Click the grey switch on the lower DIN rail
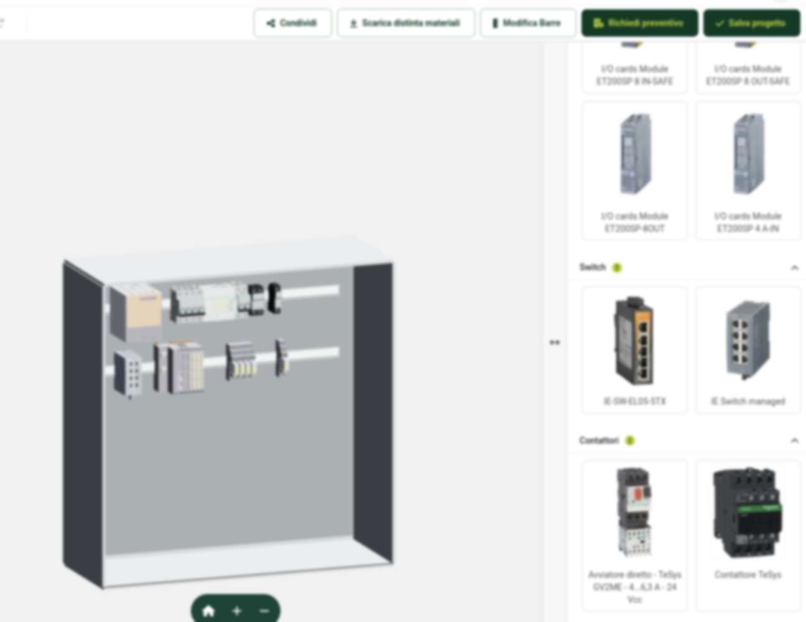806x622 pixels. 127,373
